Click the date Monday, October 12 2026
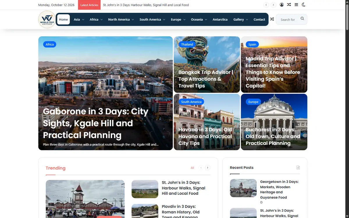Image resolution: width=349 pixels, height=218 pixels. click(x=57, y=5)
